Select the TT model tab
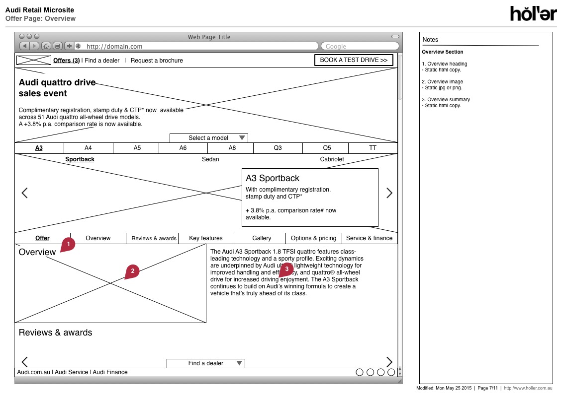This screenshot has width=563, height=400. click(x=373, y=148)
